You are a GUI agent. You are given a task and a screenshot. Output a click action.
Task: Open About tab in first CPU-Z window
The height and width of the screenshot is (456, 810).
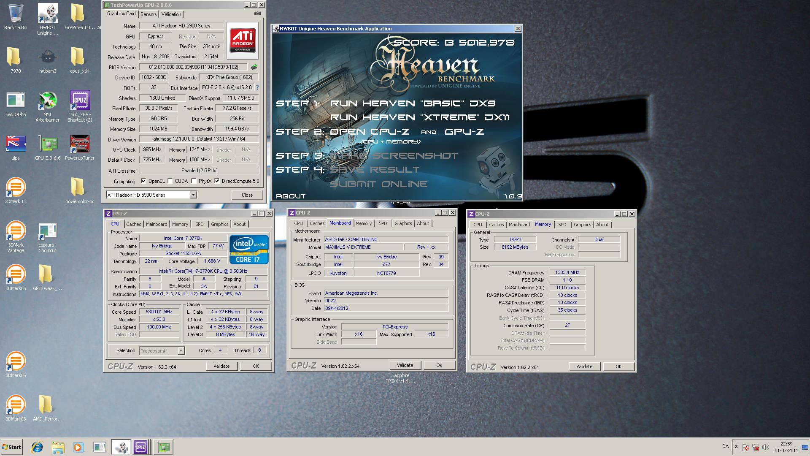(x=239, y=224)
